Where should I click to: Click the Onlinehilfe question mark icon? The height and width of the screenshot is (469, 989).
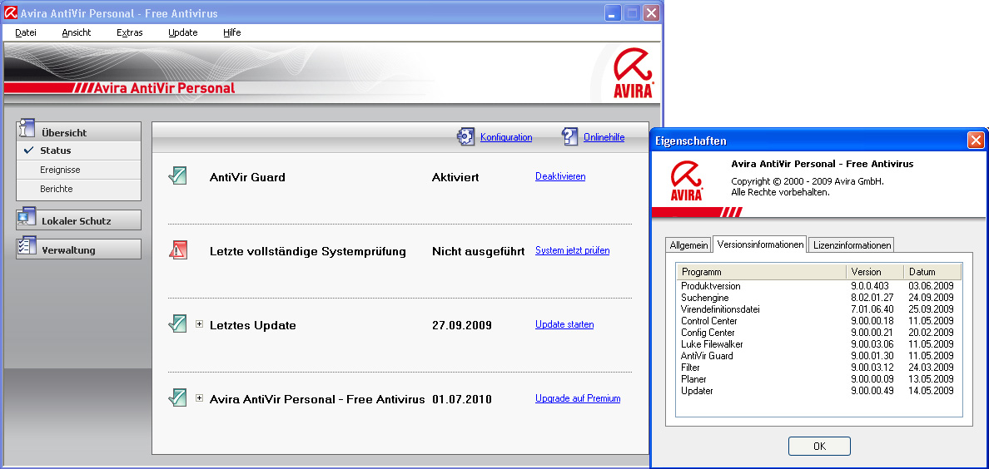[x=569, y=136]
